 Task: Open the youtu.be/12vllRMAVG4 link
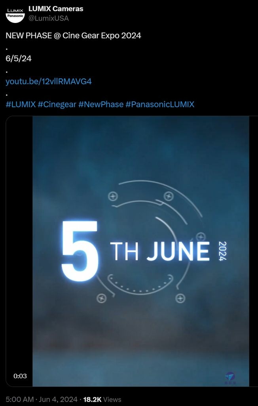pos(49,81)
